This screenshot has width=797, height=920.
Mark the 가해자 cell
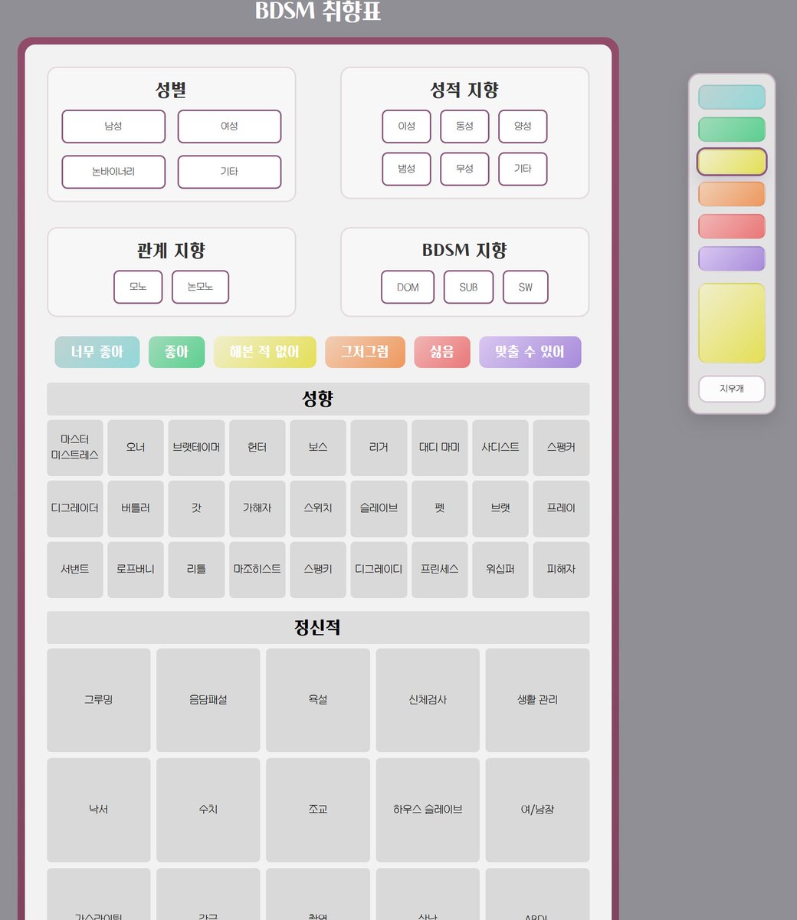click(257, 509)
